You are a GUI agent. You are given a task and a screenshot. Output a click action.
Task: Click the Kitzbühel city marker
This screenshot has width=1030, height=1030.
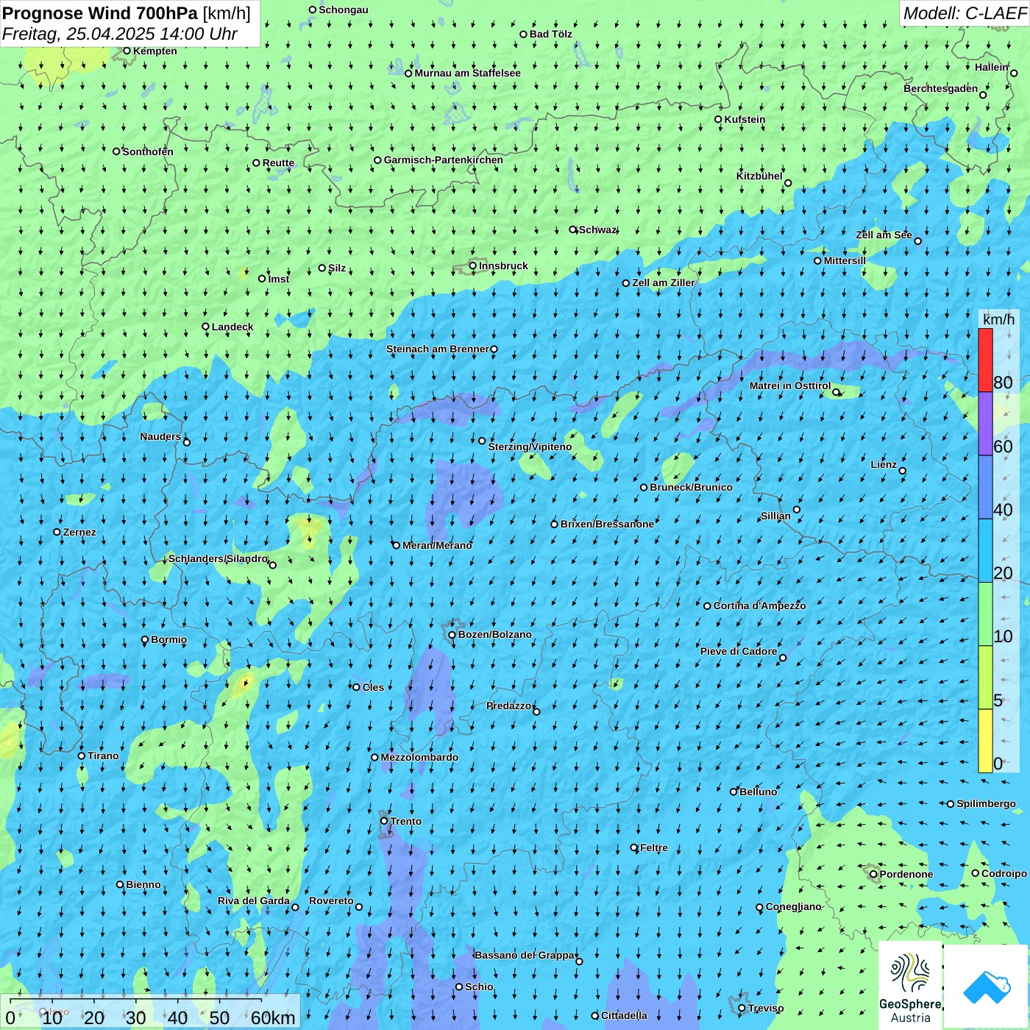pyautogui.click(x=788, y=183)
